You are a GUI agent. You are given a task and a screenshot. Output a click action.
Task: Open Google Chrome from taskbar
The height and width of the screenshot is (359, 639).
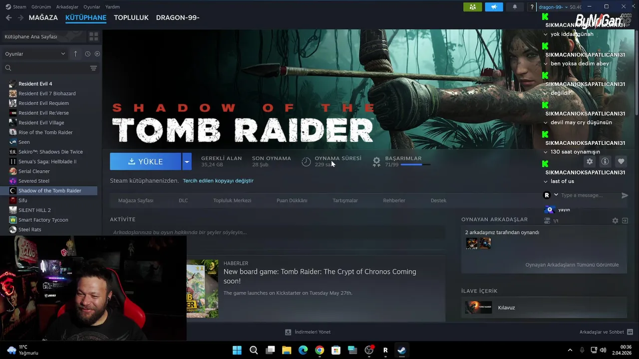point(319,350)
